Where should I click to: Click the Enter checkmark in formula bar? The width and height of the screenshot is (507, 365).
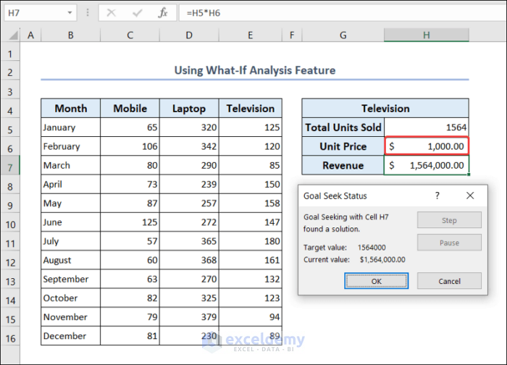(x=138, y=12)
